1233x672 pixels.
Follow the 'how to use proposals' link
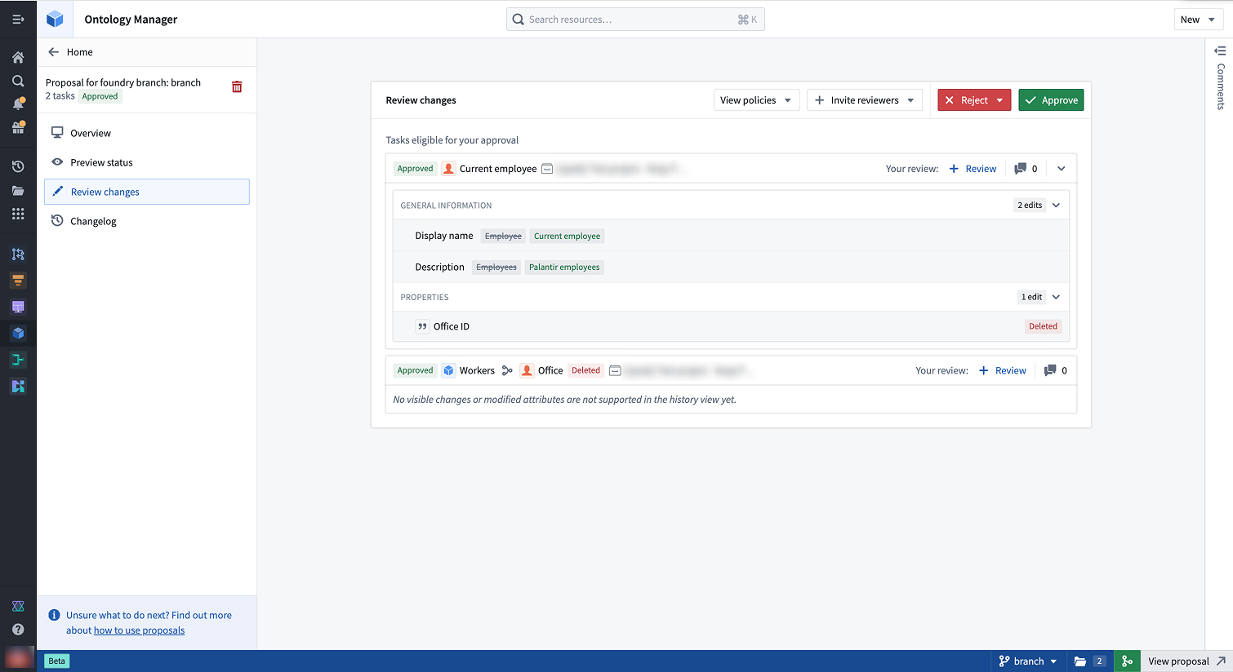point(139,630)
